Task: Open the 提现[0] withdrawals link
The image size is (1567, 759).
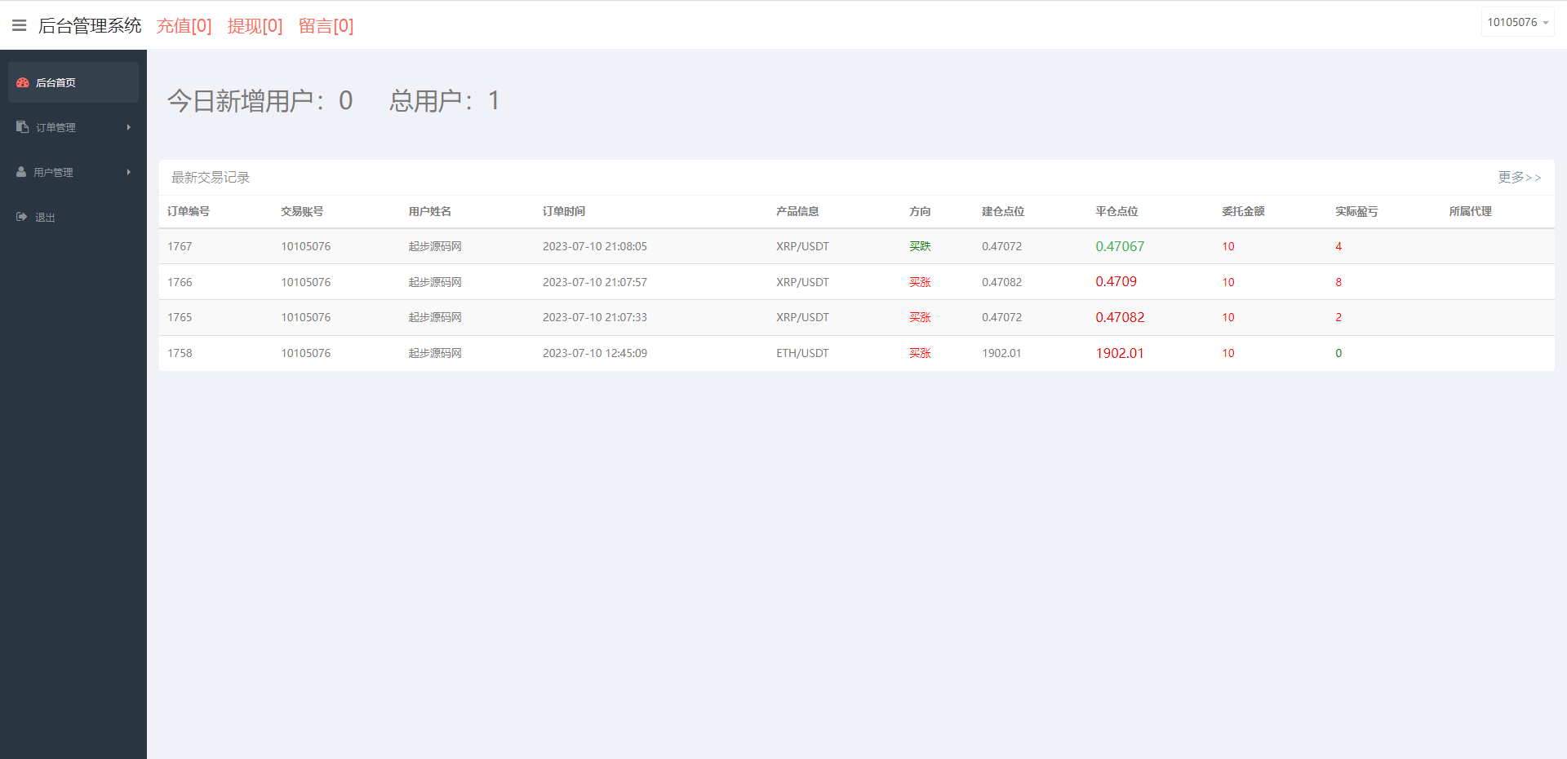Action: (x=255, y=26)
